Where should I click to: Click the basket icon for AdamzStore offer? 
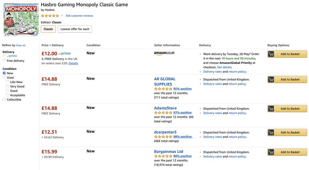point(271,108)
